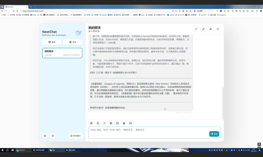Click the chat vertical scrollbar
The image size is (263, 157).
223,103
